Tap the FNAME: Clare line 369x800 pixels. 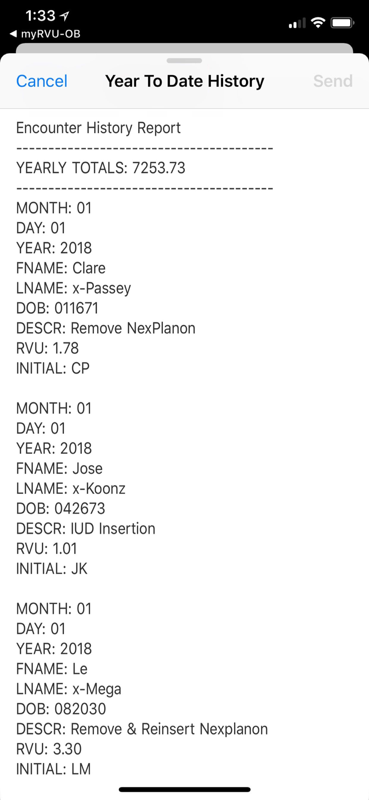pos(61,268)
